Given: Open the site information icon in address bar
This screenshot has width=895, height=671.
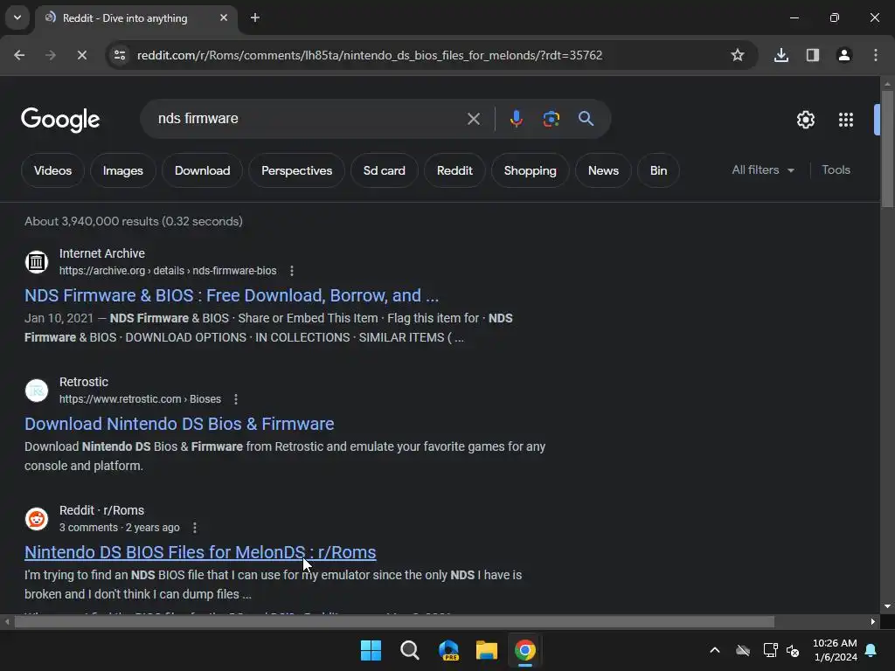Looking at the screenshot, I should 120,55.
